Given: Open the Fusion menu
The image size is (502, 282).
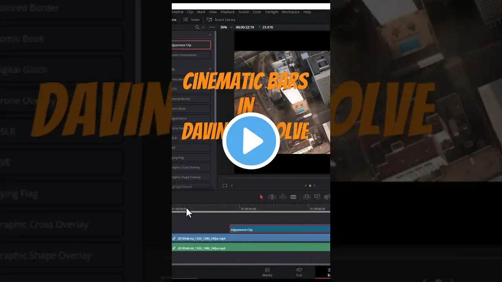Looking at the screenshot, I should click(x=244, y=12).
